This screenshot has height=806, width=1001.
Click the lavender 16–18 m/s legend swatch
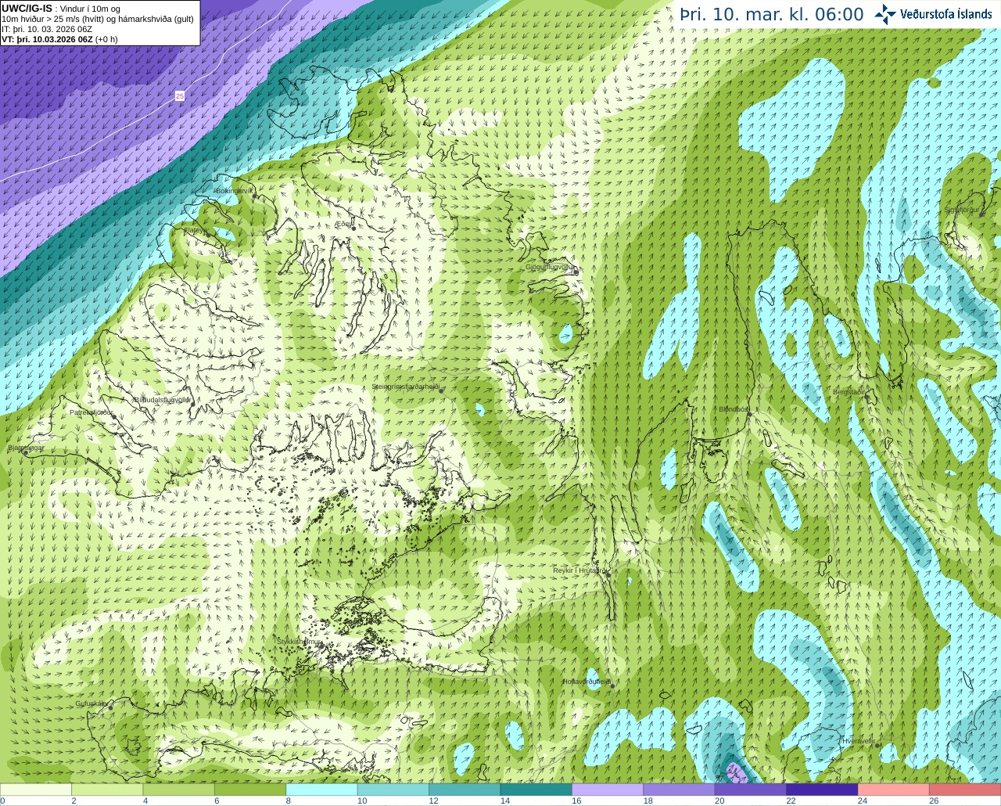(x=608, y=790)
